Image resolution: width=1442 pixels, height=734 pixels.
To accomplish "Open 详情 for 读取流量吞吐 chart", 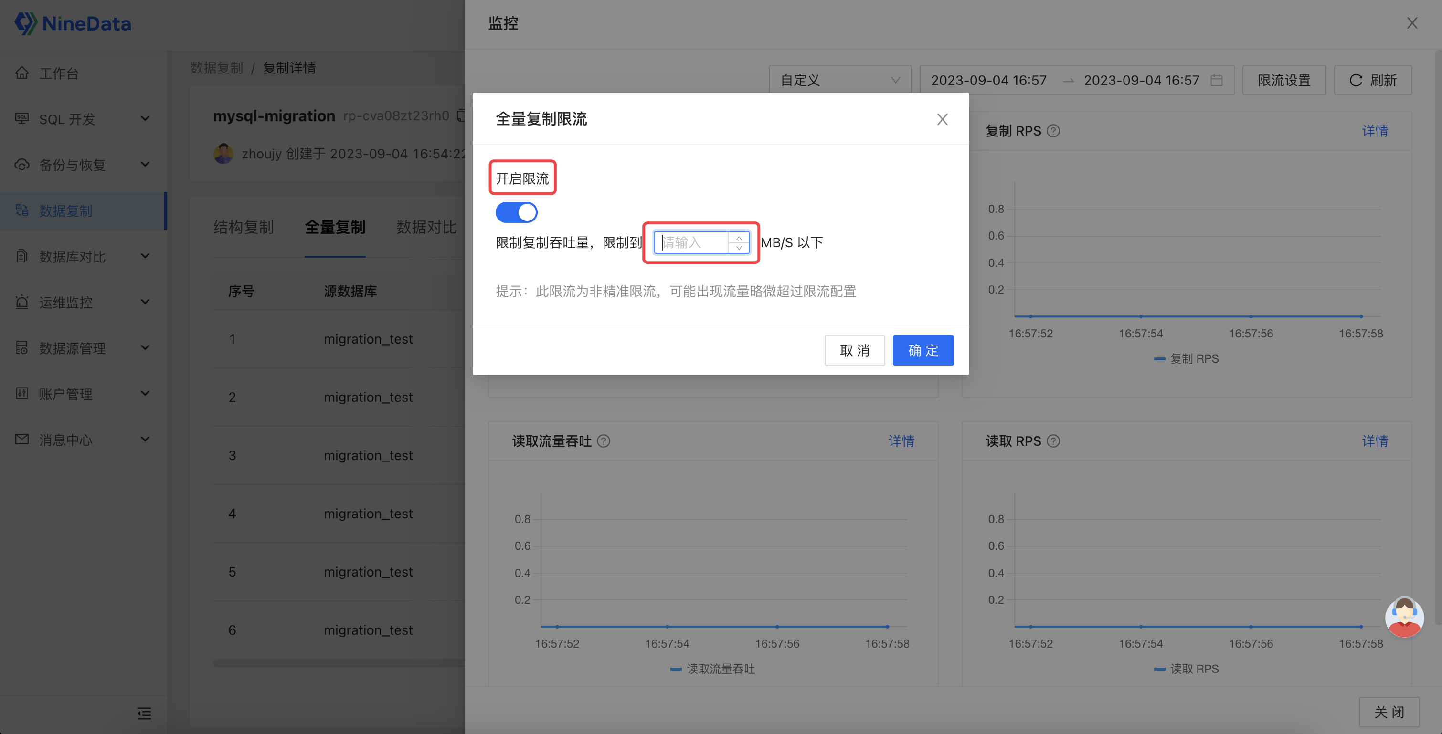I will coord(901,441).
